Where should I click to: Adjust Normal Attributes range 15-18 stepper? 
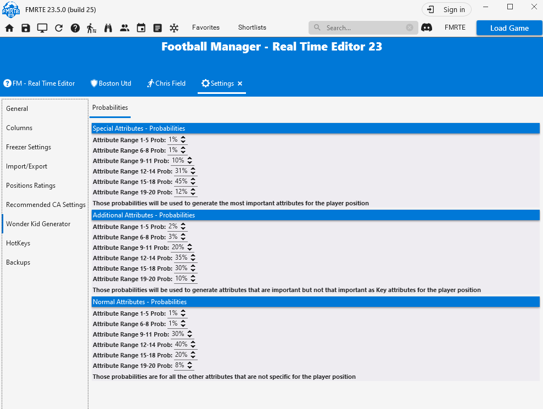(193, 355)
